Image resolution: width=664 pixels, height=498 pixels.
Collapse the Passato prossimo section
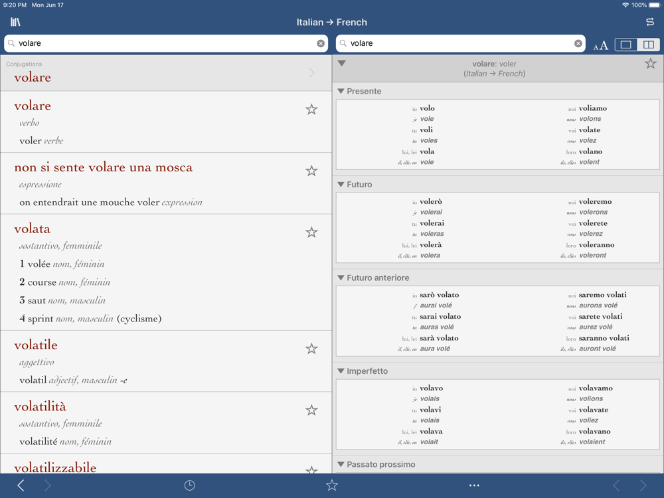pos(341,464)
